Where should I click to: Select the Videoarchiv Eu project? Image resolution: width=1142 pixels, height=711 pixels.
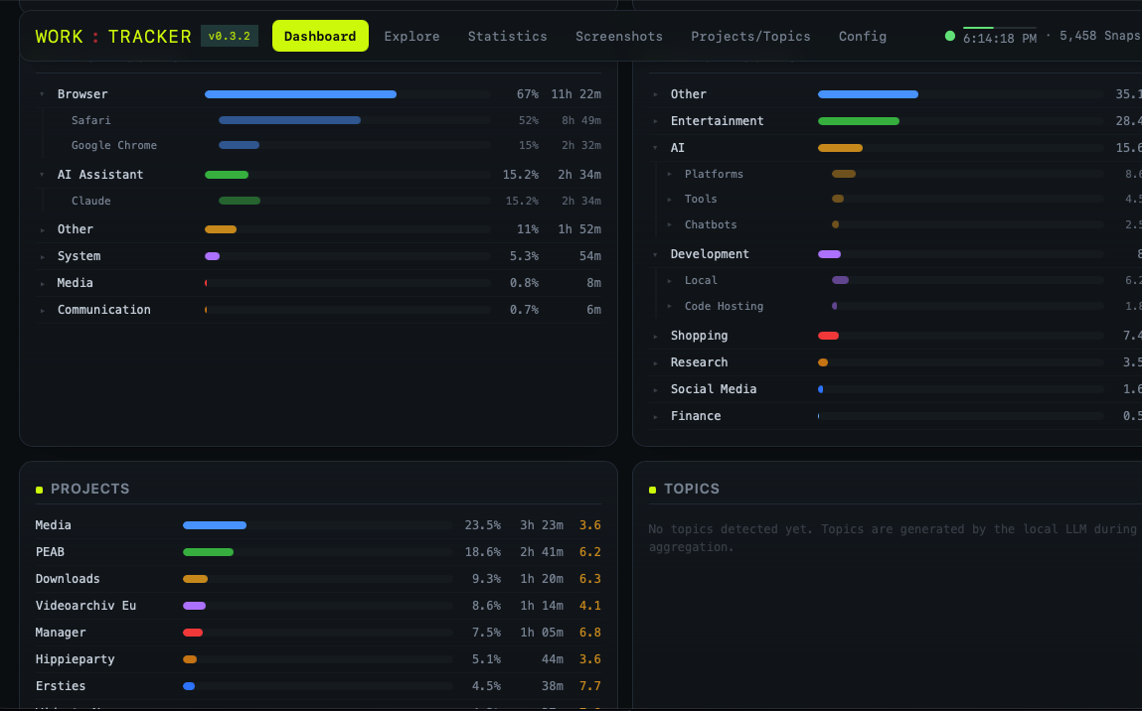[318, 606]
